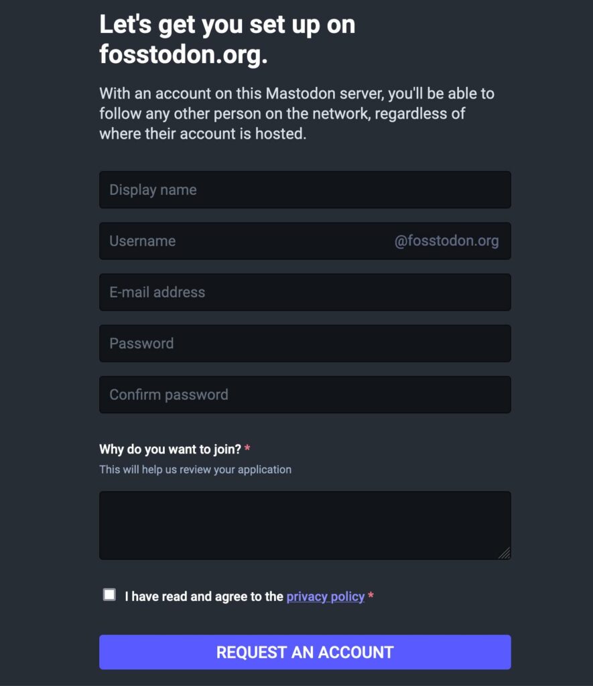Tick the privacy policy agreement checkbox
The height and width of the screenshot is (686, 593).
pyautogui.click(x=109, y=595)
